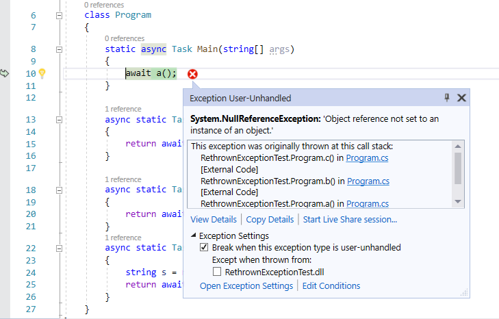Collapse the class Program code block
Viewport: 499px width, 319px height.
pyautogui.click(x=59, y=15)
